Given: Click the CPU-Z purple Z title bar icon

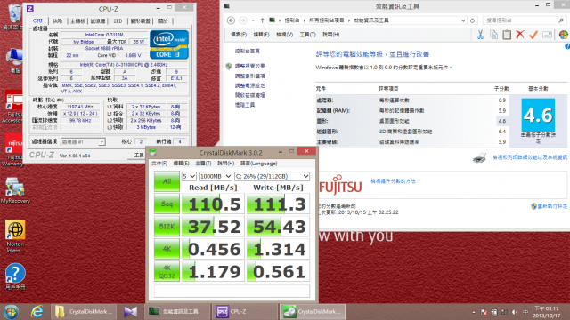Looking at the screenshot, I should (x=30, y=8).
